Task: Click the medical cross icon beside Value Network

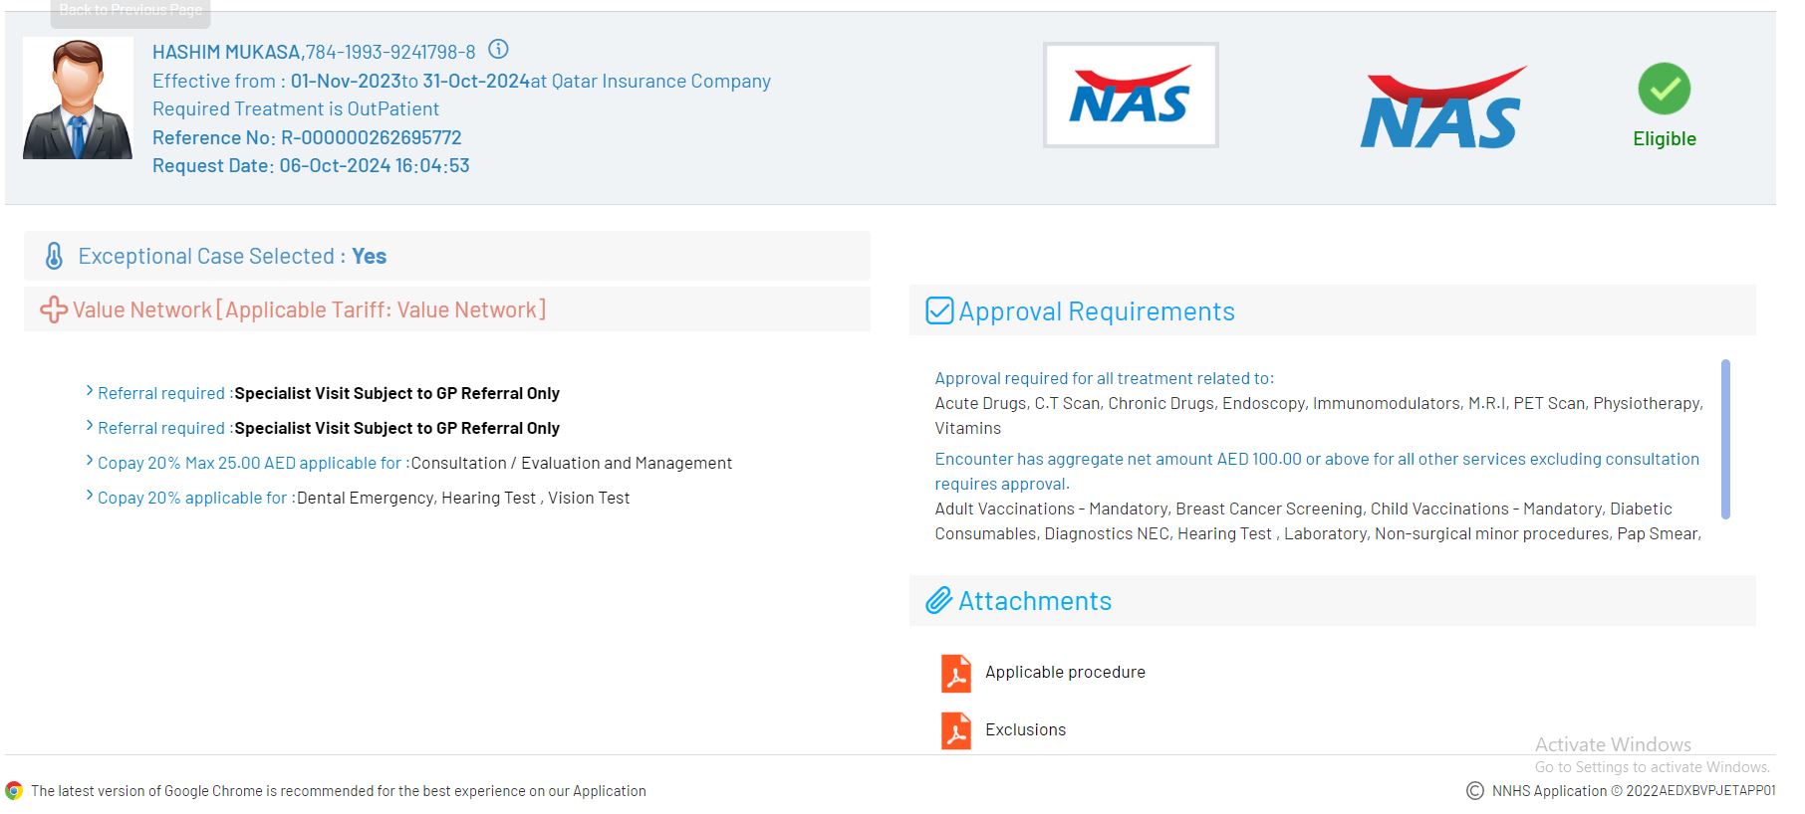Action: point(53,309)
